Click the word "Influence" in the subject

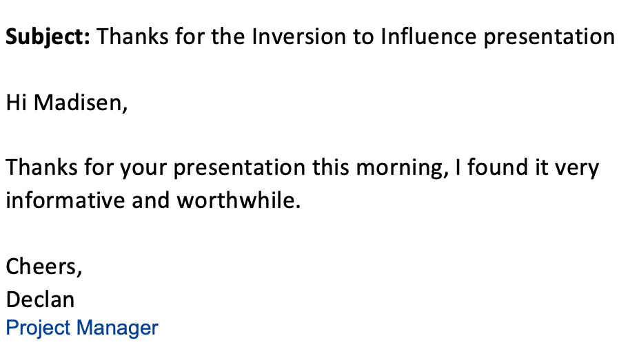tap(429, 36)
